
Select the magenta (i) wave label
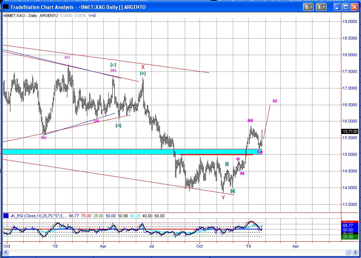[x=238, y=159]
